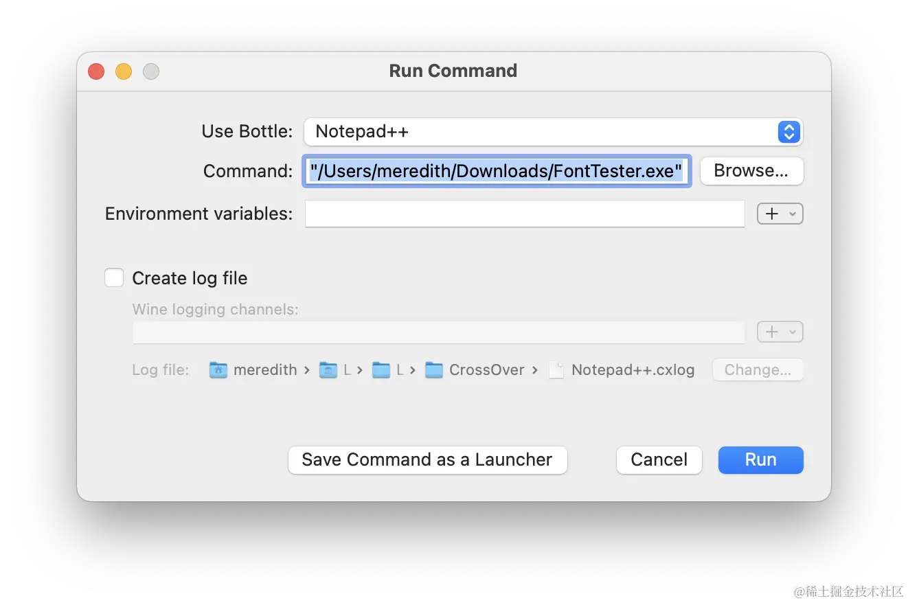
Task: Open the Environment variables plus dropdown
Action: (x=780, y=214)
